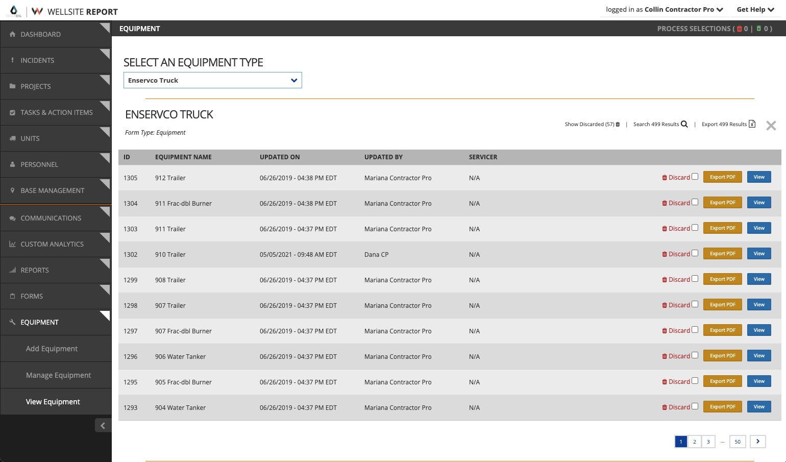
Task: Expand the Incidents corner triangle
Action: 105,53
